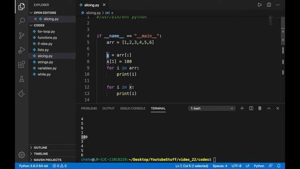Click slicing.py in the breadcrumb

[93, 13]
